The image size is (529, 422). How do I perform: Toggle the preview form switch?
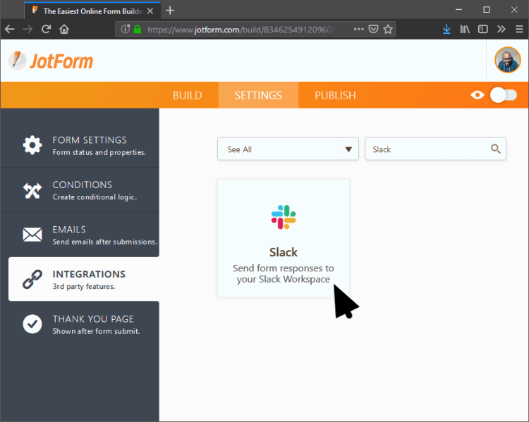(504, 95)
